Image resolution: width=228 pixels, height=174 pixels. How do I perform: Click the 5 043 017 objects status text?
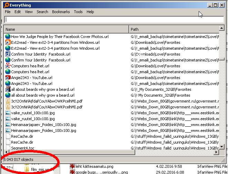(x=18, y=159)
